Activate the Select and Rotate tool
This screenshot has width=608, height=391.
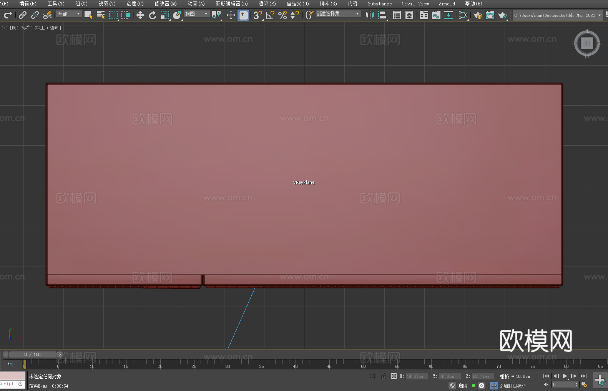(153, 15)
